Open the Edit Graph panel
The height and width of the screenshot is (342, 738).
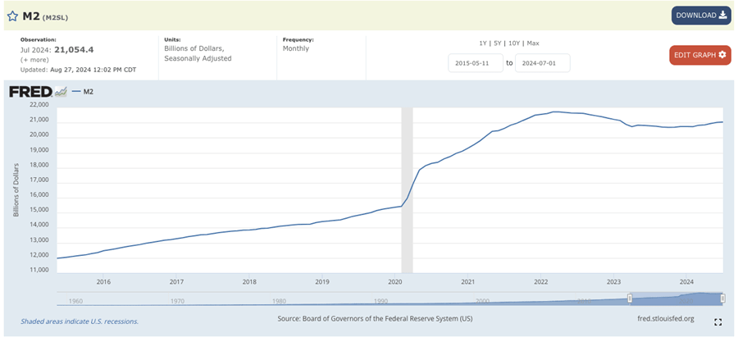(x=699, y=55)
